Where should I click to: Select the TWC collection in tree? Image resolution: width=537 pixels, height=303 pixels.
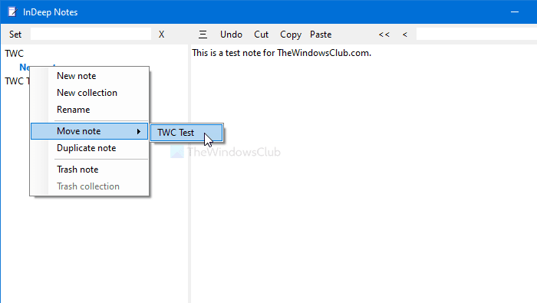click(x=15, y=54)
